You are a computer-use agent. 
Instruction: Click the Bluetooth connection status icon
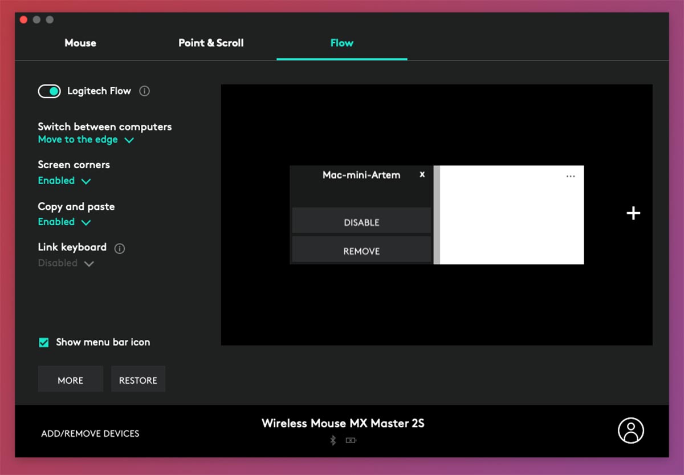(x=333, y=440)
